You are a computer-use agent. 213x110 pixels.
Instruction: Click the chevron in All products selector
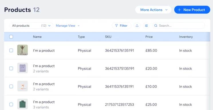coord(49,26)
